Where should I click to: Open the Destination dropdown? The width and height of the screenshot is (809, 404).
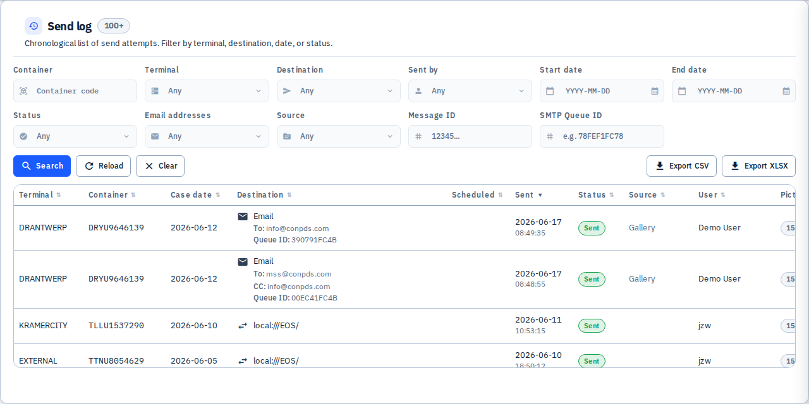coord(339,91)
